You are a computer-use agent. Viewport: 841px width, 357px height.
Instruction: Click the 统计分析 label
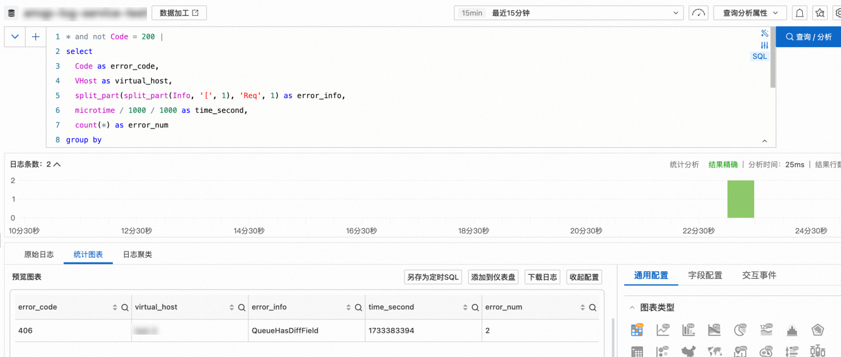684,164
